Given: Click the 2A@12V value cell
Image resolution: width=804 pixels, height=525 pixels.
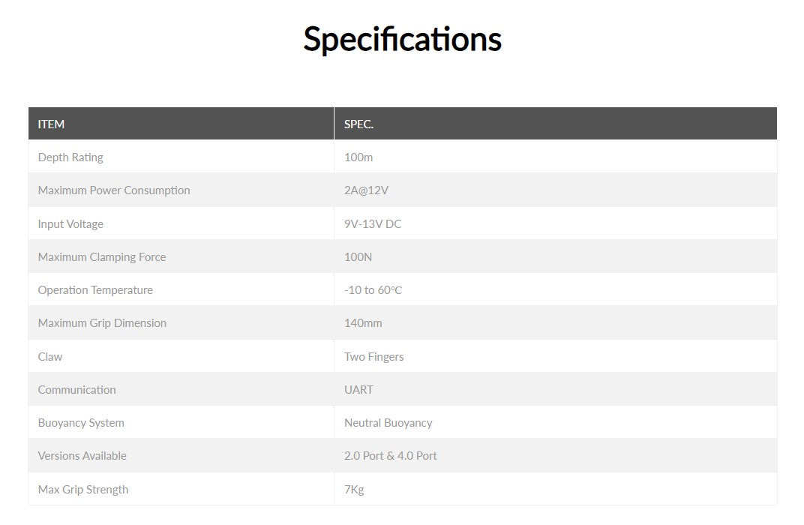Looking at the screenshot, I should point(366,190).
